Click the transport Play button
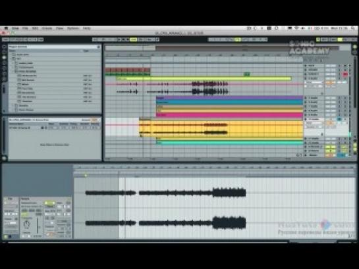Viewport: 359px width, 269px height. click(119, 39)
